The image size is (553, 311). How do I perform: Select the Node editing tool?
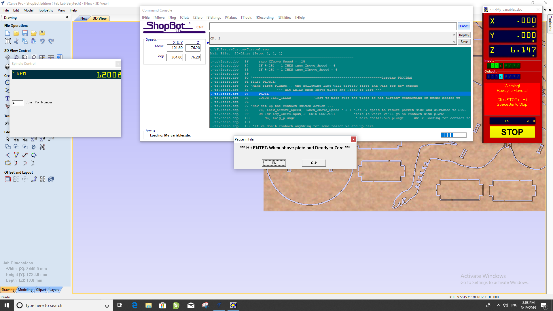16,139
